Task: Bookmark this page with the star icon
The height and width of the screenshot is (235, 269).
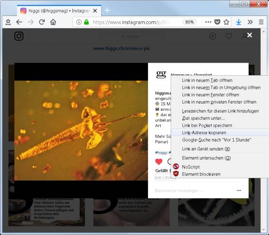Action: 226,22
